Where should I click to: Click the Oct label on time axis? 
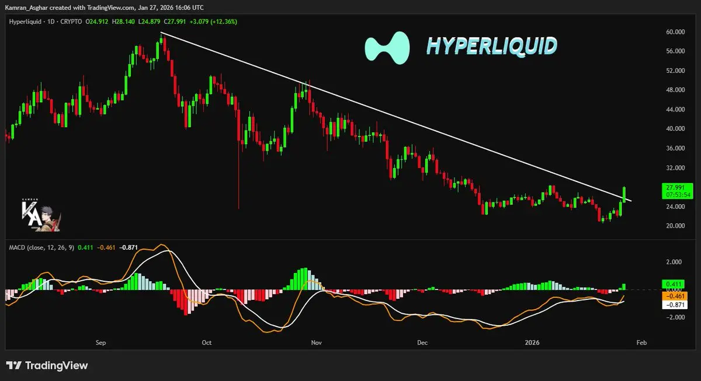coord(206,343)
